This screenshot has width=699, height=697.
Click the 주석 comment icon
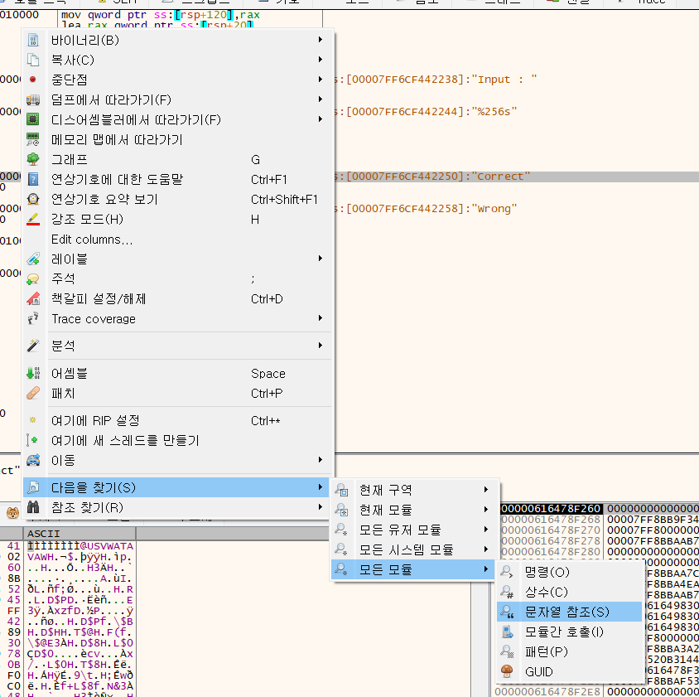coord(33,278)
